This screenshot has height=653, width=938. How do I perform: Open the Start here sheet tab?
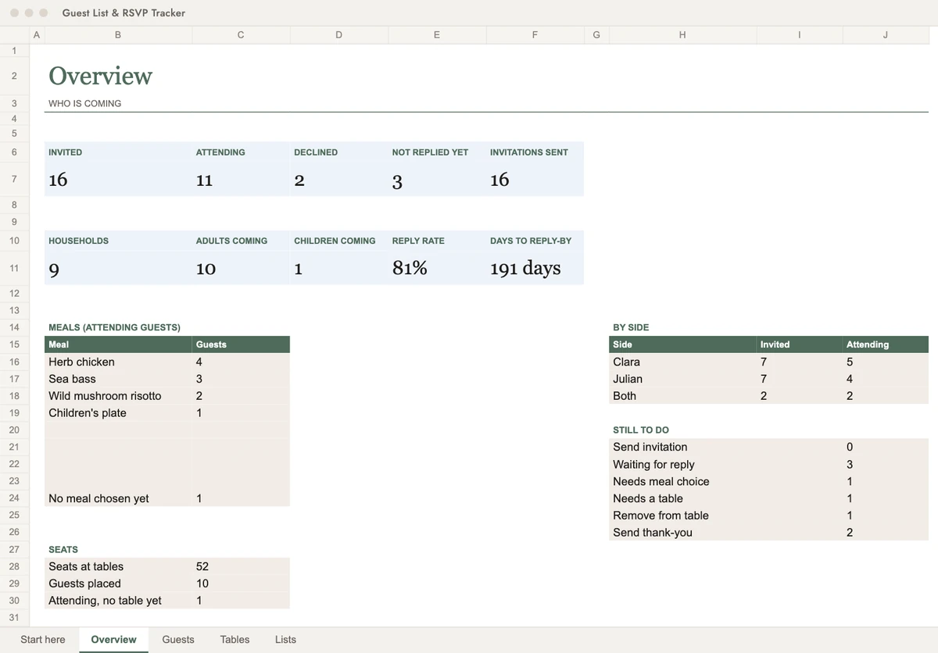tap(43, 639)
